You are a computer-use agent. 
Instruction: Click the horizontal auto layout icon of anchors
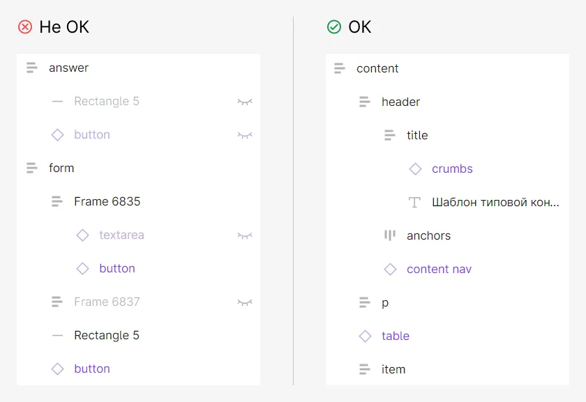point(390,235)
